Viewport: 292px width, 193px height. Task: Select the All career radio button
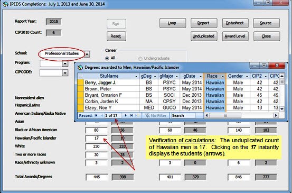pos(107,58)
